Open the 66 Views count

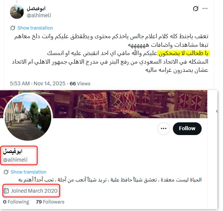(80, 83)
